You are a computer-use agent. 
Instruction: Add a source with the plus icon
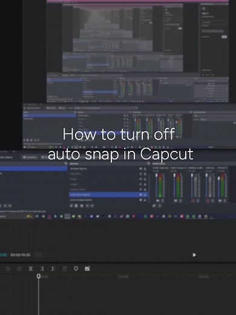point(71,206)
